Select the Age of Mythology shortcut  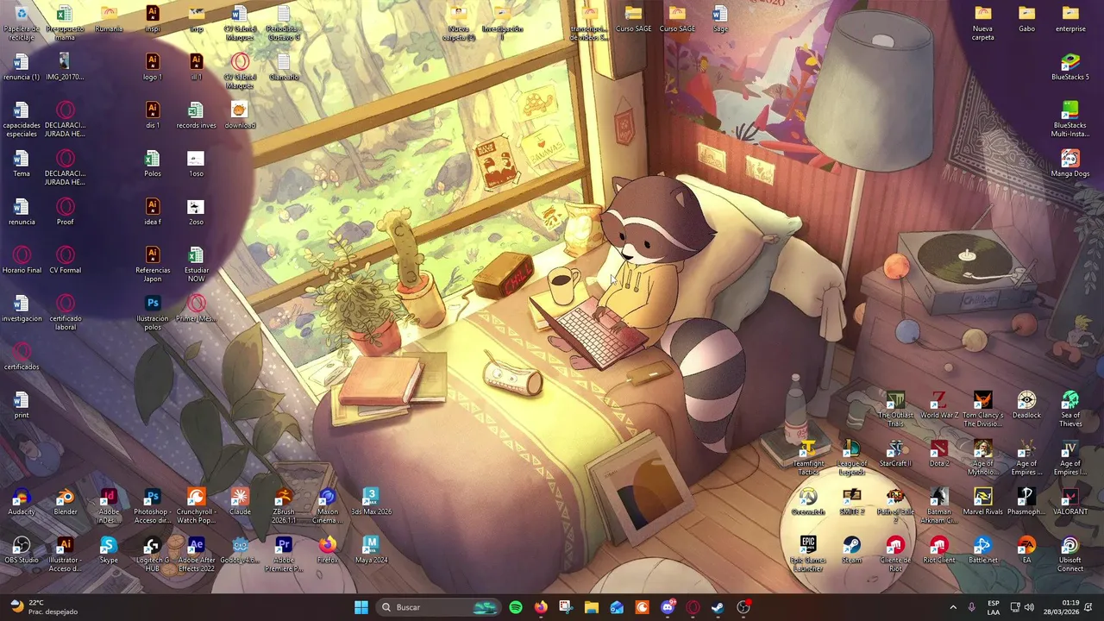point(982,458)
